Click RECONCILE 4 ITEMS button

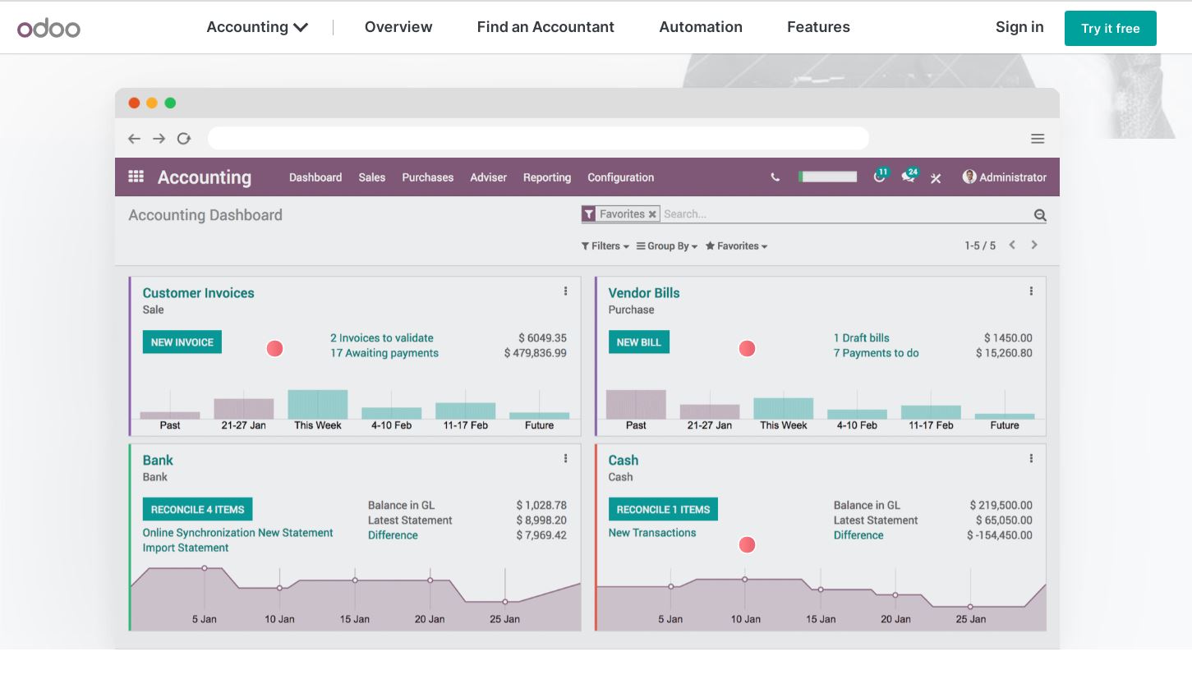[x=197, y=510]
